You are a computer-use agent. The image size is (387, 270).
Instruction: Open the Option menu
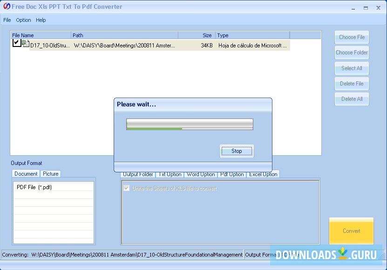click(23, 20)
